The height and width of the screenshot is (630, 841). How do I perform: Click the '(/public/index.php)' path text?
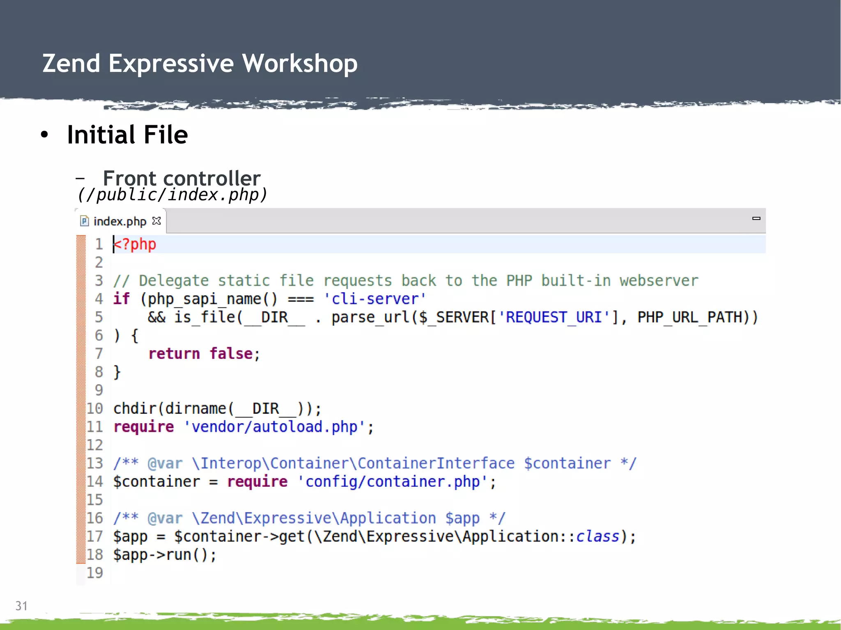(x=172, y=195)
